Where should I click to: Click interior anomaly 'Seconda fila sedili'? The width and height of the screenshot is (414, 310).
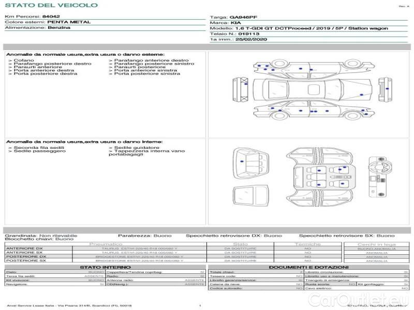click(39, 148)
